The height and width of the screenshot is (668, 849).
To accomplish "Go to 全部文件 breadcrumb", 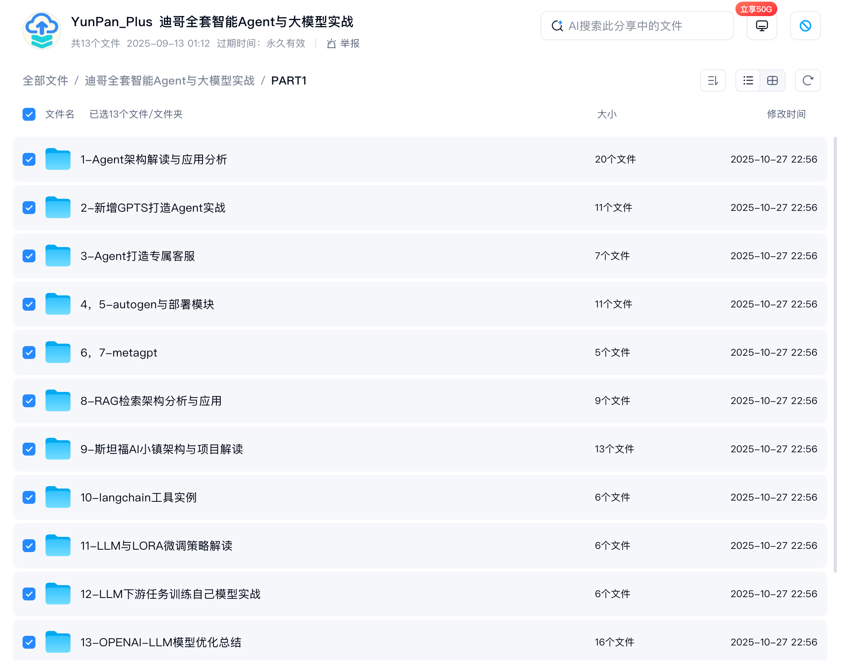I will click(x=46, y=80).
